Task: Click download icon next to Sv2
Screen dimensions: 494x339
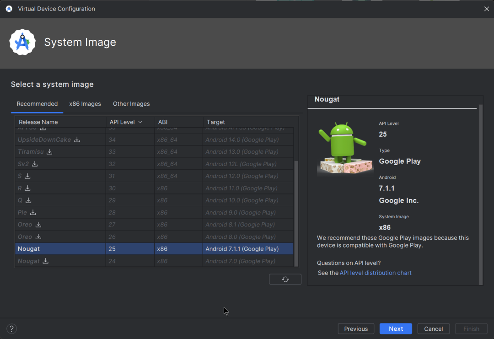Action: tap(35, 164)
